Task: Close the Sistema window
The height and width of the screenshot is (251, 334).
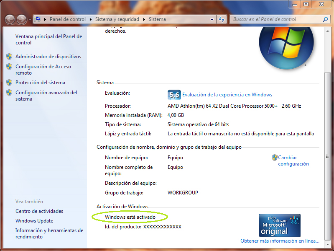Action: 321,4
